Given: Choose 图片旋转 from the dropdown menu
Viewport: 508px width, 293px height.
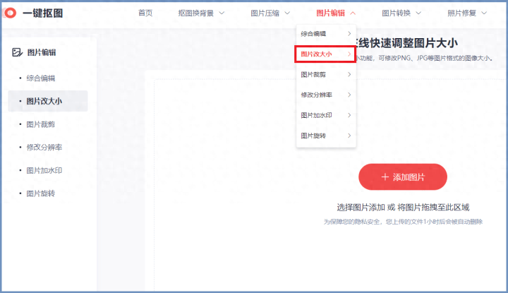Looking at the screenshot, I should 325,136.
